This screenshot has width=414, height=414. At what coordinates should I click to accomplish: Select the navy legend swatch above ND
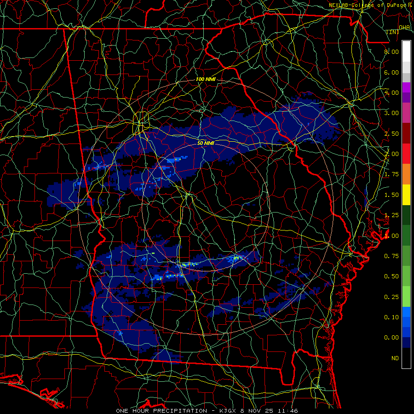point(406,343)
